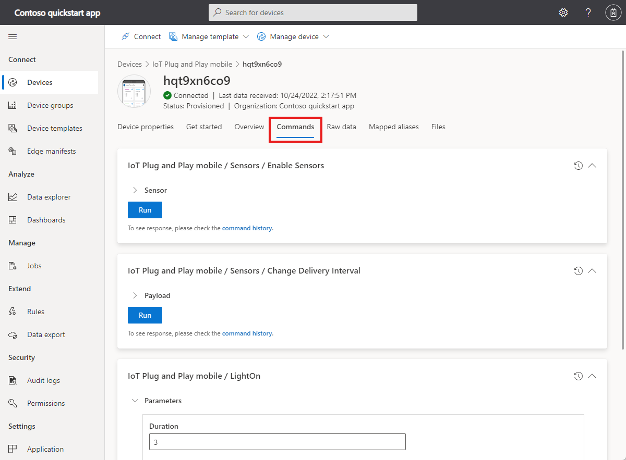Open command history link under Change Delivery Interval

247,333
